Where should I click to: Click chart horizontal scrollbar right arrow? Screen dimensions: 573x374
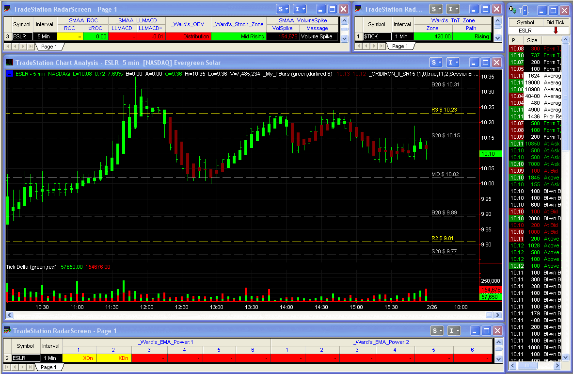(x=497, y=315)
